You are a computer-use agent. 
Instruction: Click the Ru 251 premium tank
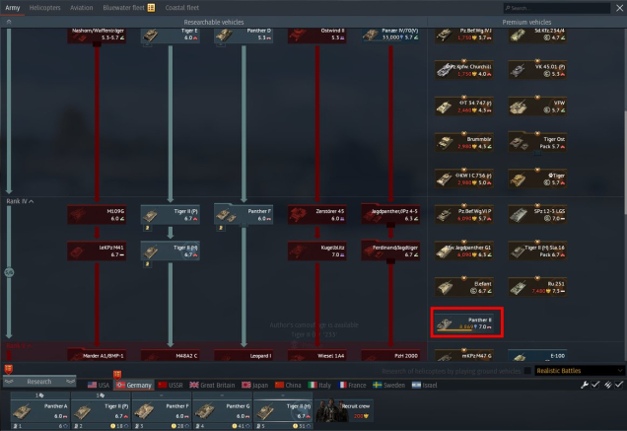tap(538, 286)
